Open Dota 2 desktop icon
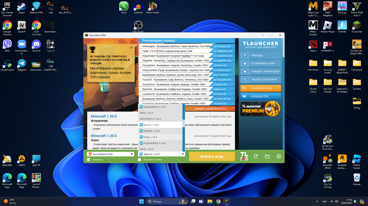Image resolution: width=368 pixels, height=206 pixels. click(313, 46)
